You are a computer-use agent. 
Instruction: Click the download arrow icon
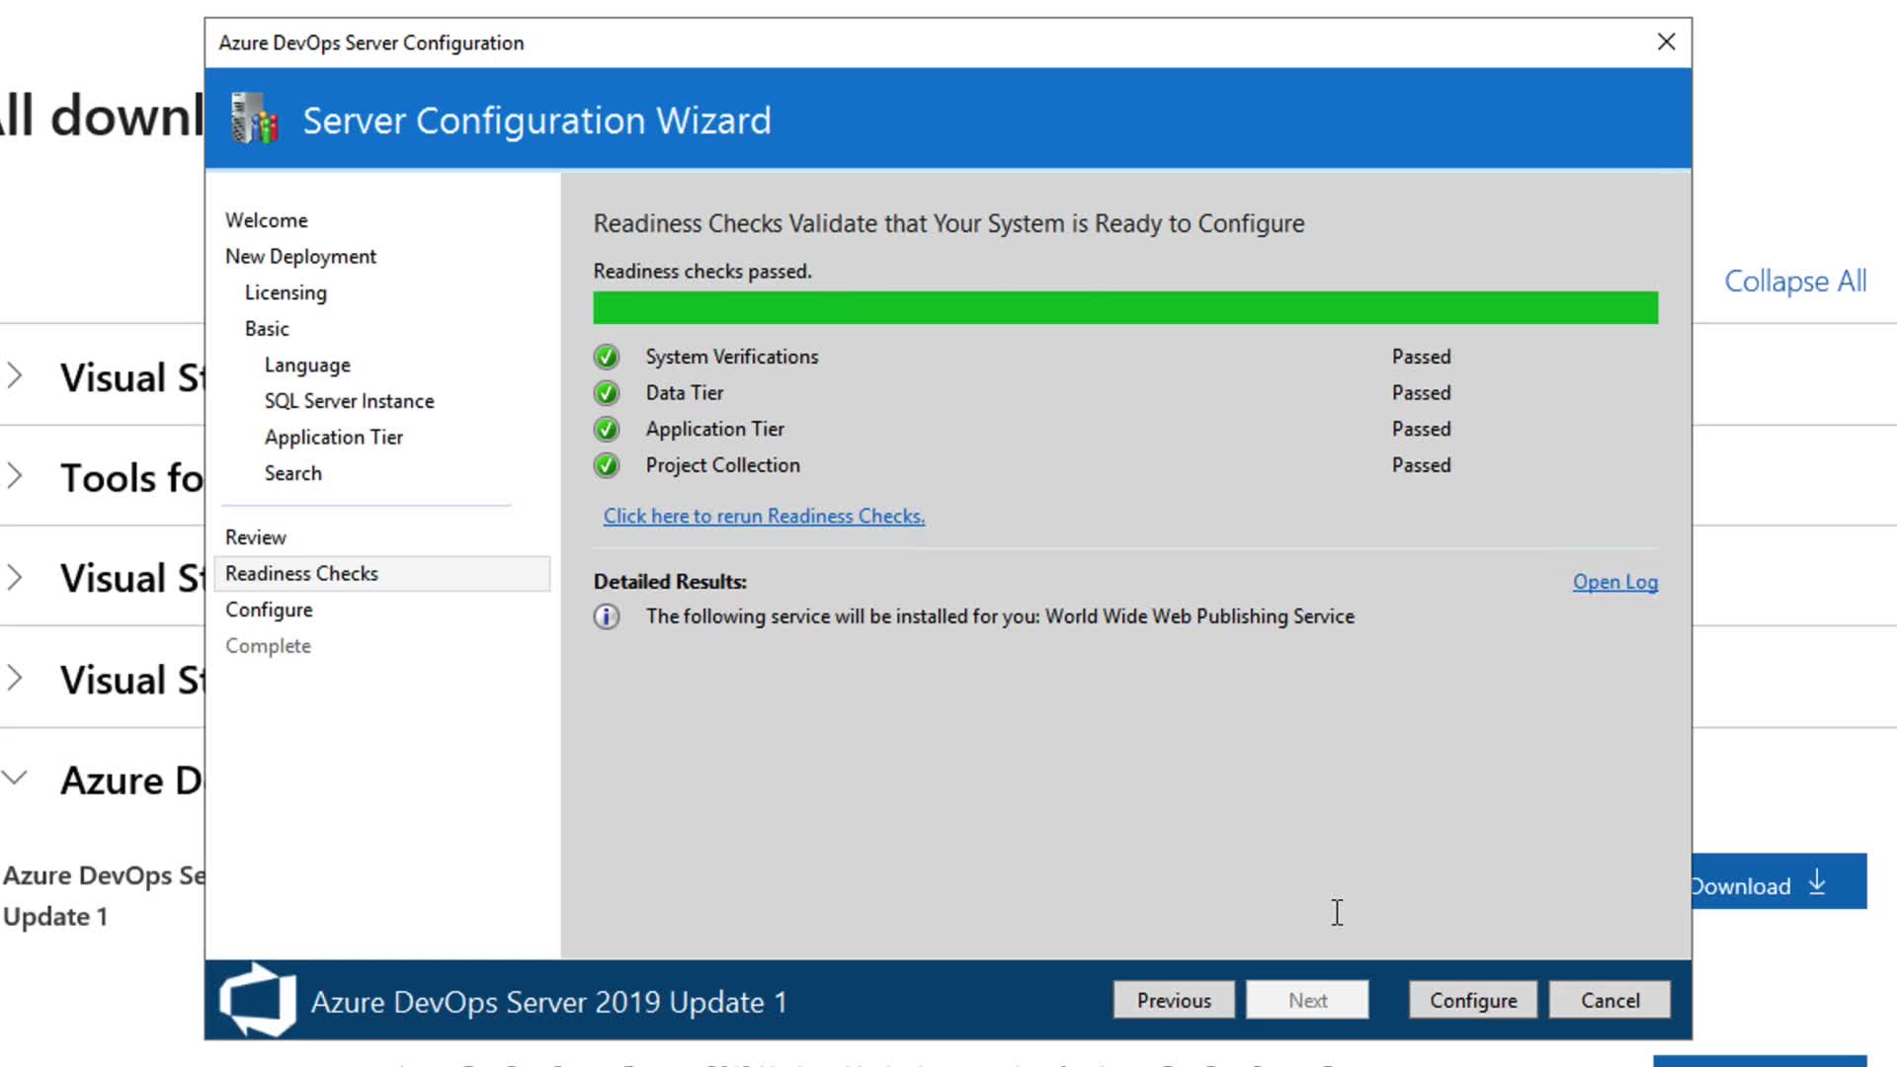click(1817, 882)
